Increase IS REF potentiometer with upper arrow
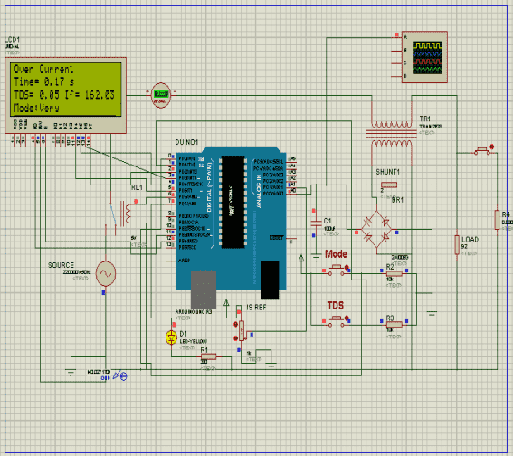This screenshot has height=456, width=513. tap(235, 325)
